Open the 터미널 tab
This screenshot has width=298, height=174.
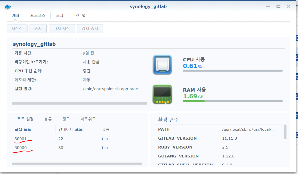tap(80, 16)
